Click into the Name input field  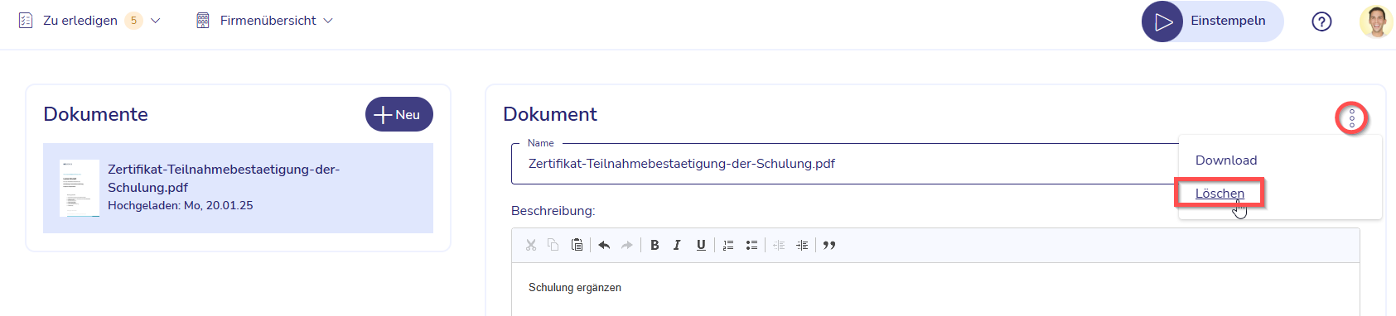click(x=845, y=164)
